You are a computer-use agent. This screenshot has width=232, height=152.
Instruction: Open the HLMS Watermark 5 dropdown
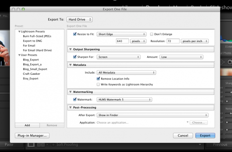click(124, 99)
